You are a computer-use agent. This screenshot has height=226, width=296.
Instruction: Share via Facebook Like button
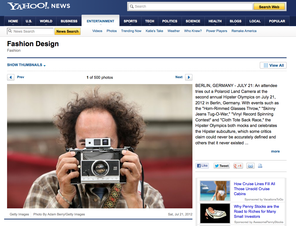(202, 166)
